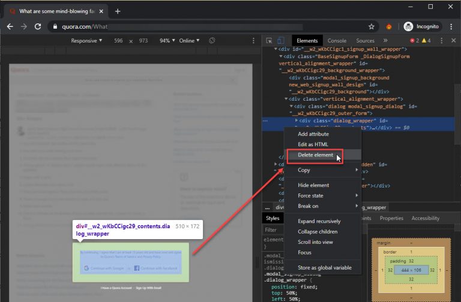
Task: Bookmark this page with the star icon
Action: tap(372, 27)
